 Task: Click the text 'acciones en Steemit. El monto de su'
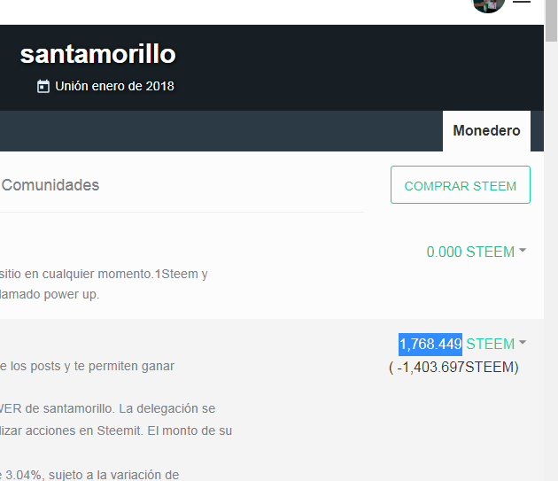128,431
